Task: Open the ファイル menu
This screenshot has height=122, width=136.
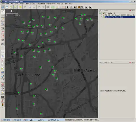Action: tap(3, 4)
